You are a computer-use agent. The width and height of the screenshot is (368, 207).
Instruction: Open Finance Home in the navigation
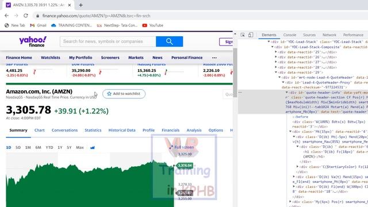pos(19,57)
